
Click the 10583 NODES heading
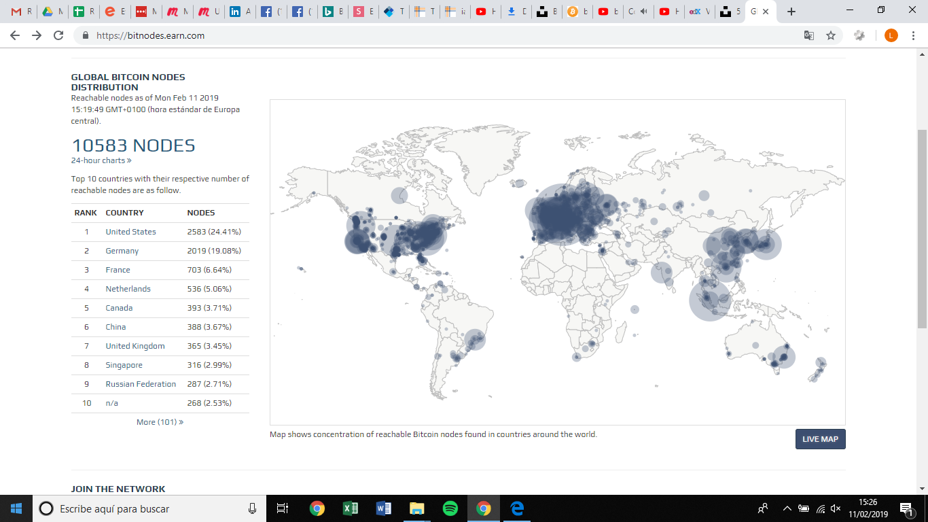pos(133,145)
